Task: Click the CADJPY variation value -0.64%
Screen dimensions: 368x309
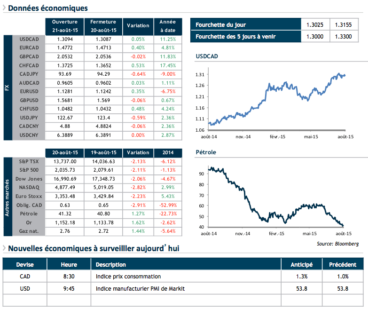Action: coord(138,73)
